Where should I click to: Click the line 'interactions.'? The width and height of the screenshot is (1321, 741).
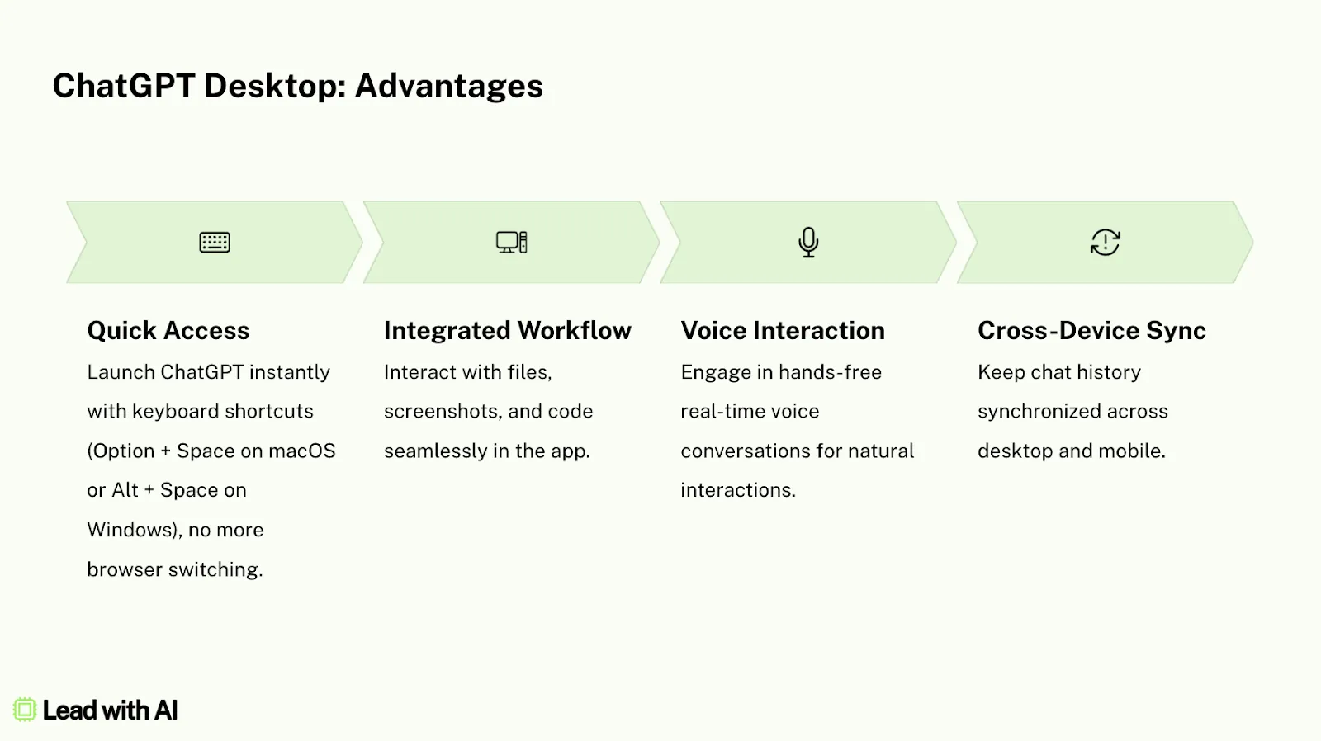(x=738, y=490)
